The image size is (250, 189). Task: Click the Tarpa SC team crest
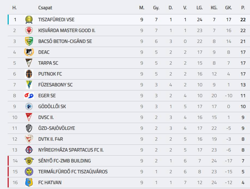[x=29, y=63]
